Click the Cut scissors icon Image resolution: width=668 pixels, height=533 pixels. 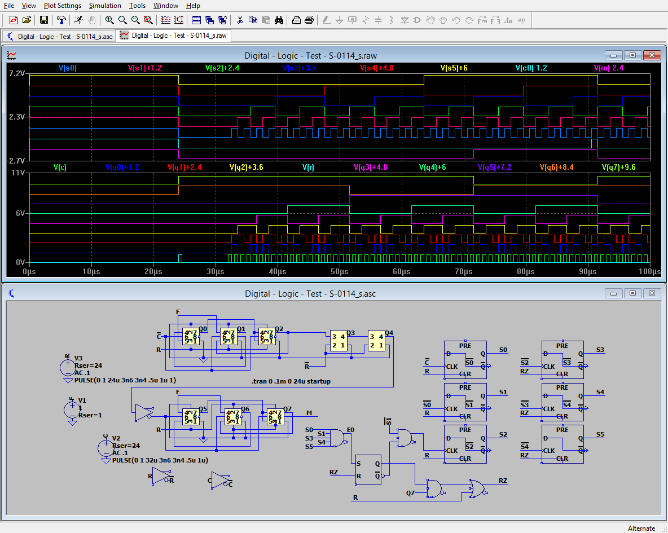(x=240, y=20)
